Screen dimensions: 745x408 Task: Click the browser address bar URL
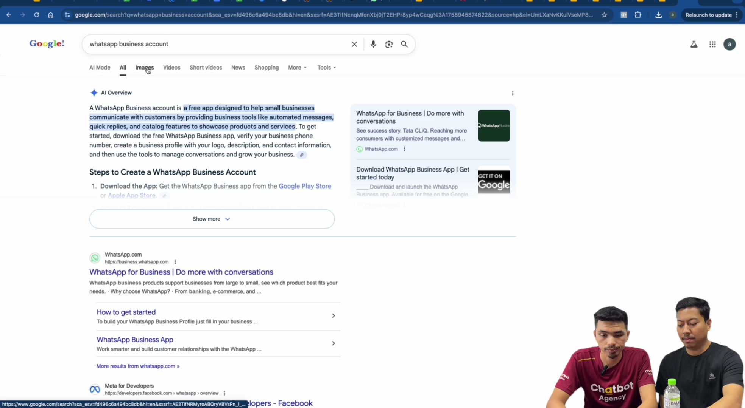(333, 15)
